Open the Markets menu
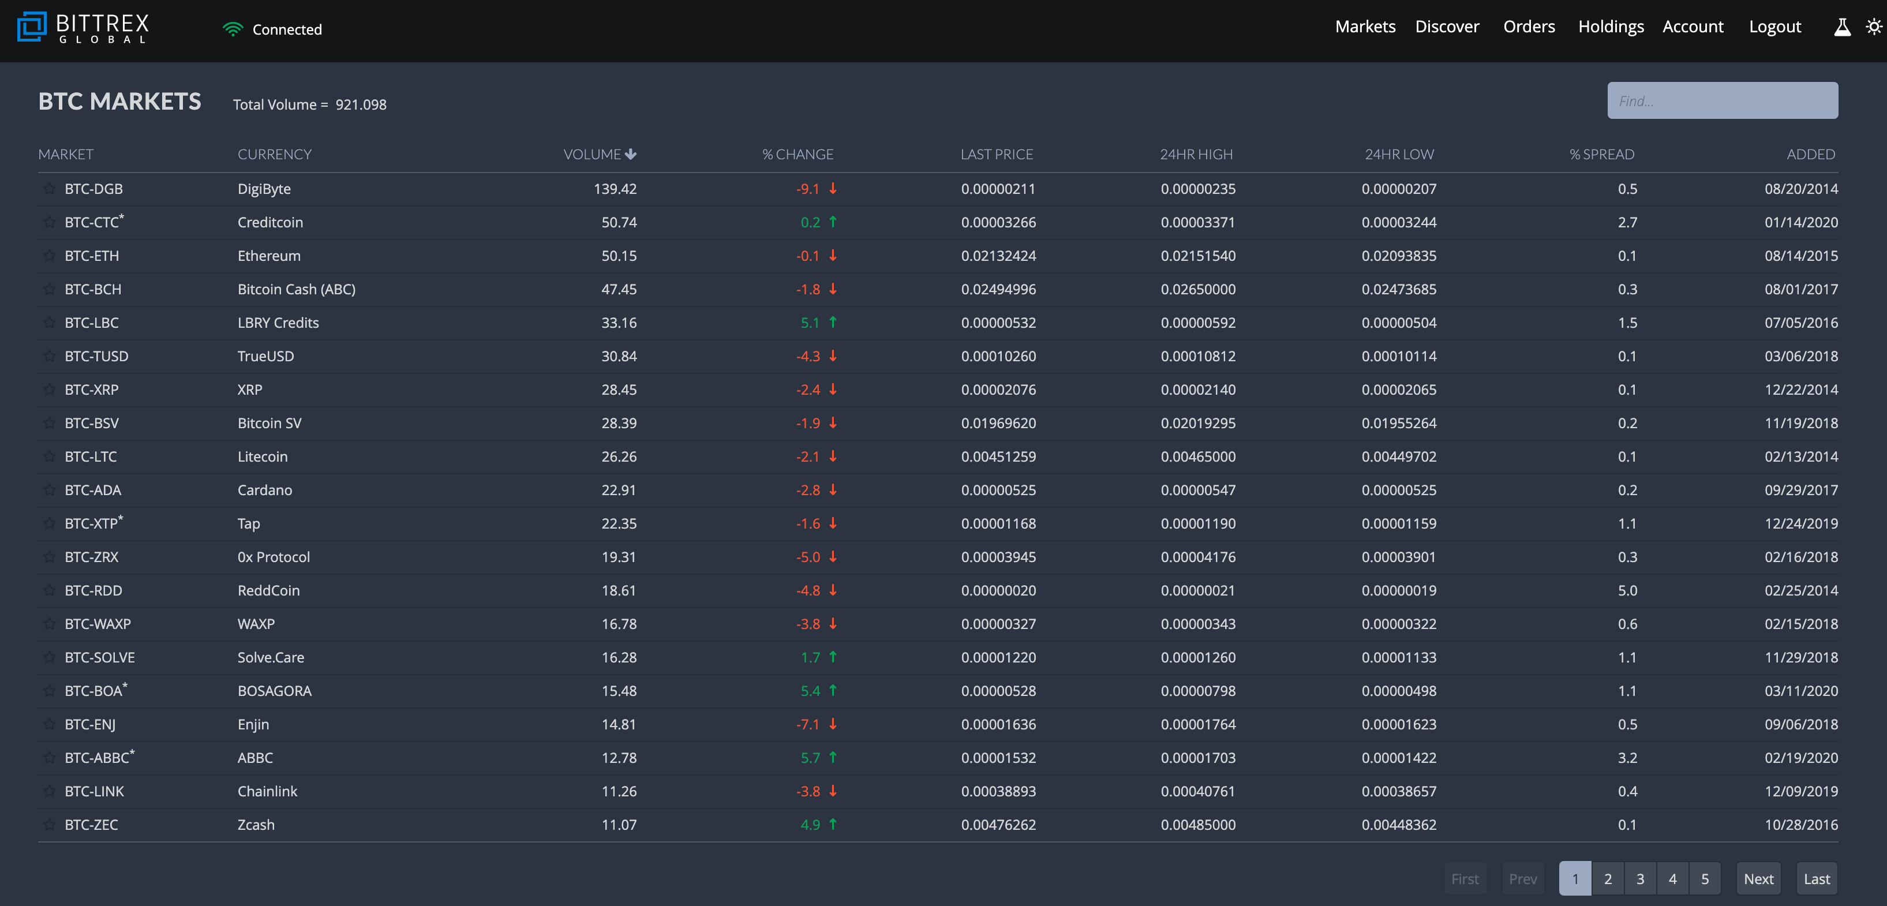Screen dimensions: 1887x906 (x=1365, y=27)
